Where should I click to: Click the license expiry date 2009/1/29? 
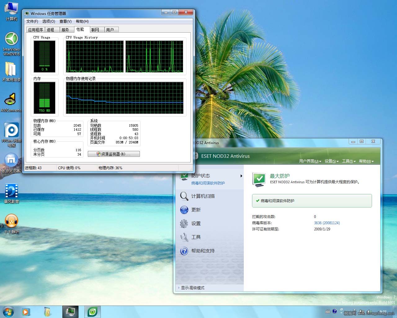322,229
